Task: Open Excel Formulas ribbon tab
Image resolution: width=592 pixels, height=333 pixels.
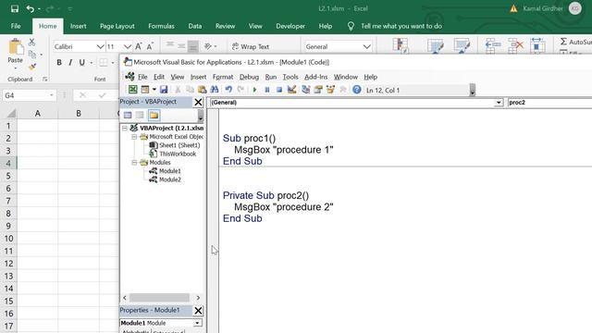Action: coord(161,26)
